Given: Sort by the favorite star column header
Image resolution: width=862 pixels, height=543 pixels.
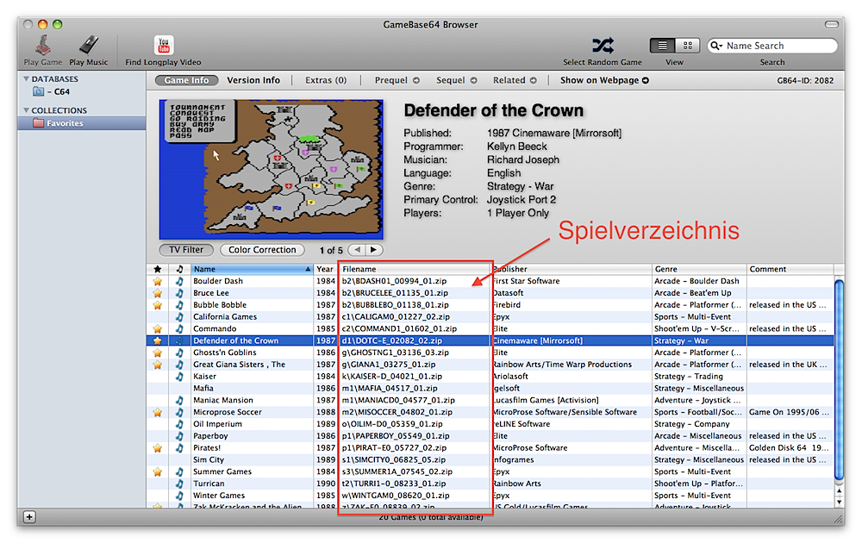Looking at the screenshot, I should (x=158, y=269).
